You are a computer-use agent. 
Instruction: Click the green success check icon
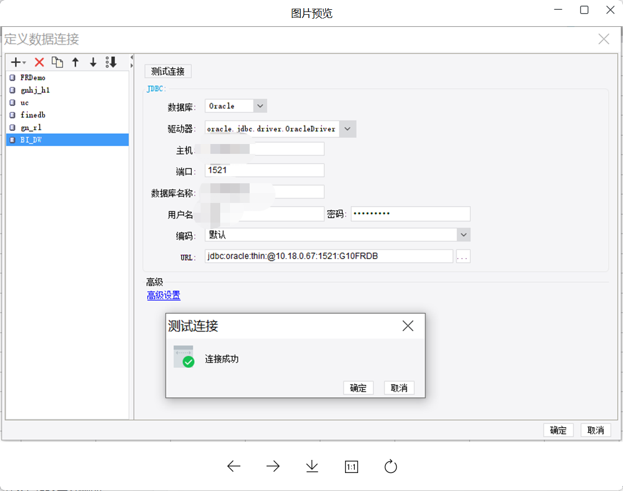tap(189, 362)
